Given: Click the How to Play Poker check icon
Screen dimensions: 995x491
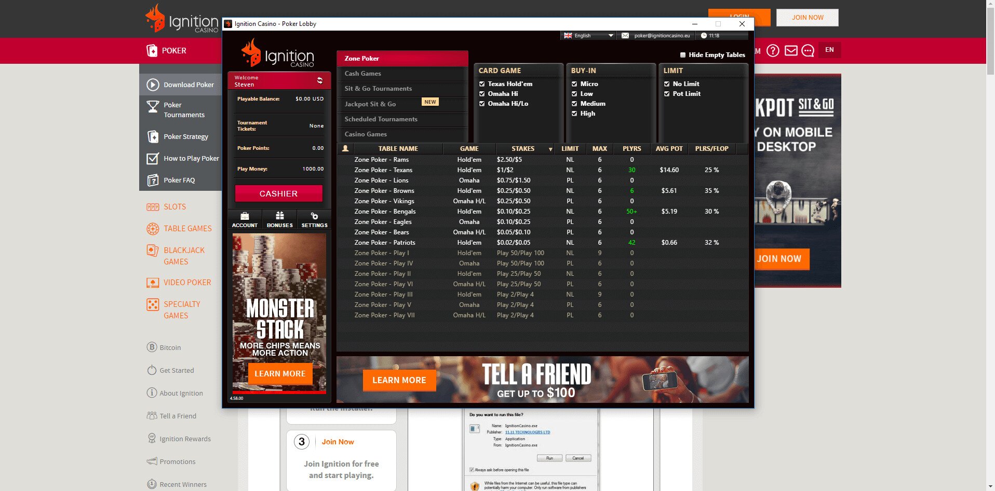Looking at the screenshot, I should tap(153, 158).
